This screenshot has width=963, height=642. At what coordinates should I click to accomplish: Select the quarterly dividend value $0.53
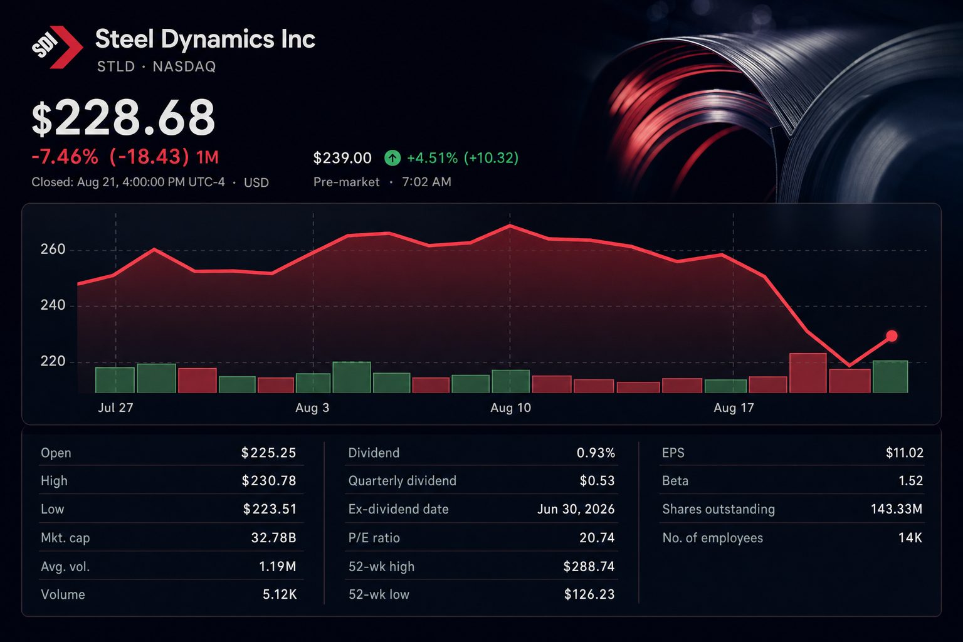coord(597,481)
